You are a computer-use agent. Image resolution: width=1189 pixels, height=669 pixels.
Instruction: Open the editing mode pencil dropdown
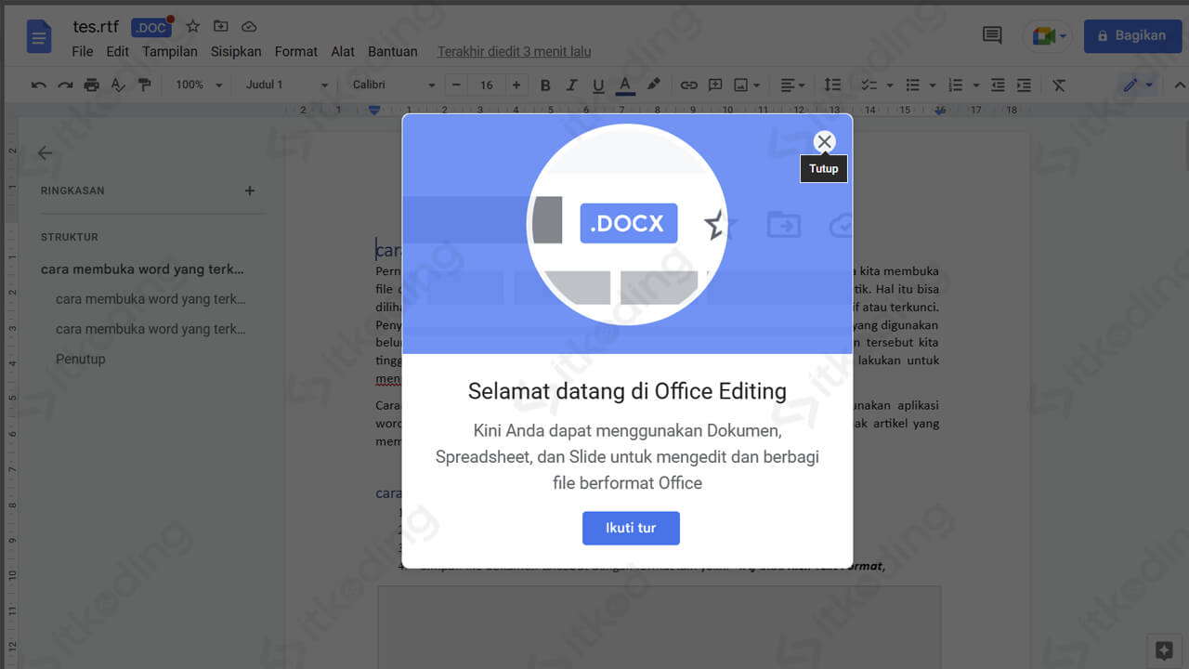coord(1138,85)
